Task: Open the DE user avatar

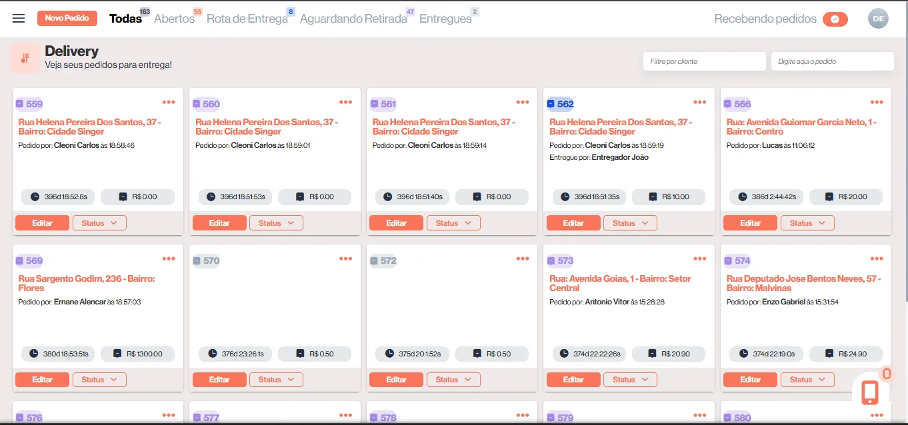Action: coord(878,19)
